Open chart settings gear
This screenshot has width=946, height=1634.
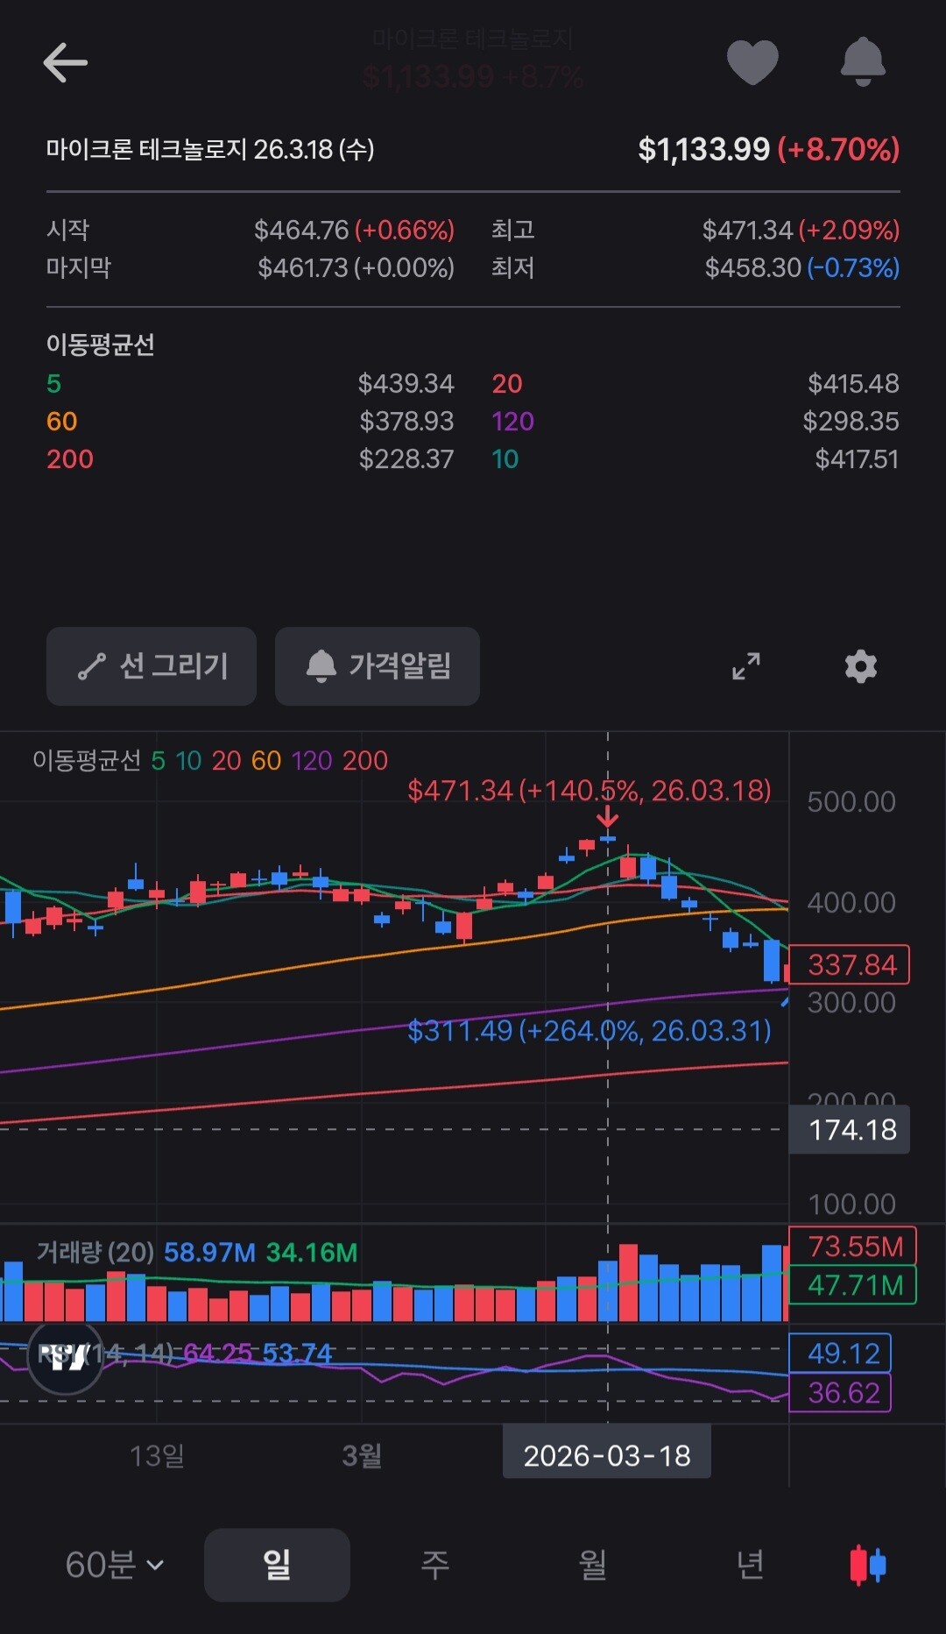point(860,666)
